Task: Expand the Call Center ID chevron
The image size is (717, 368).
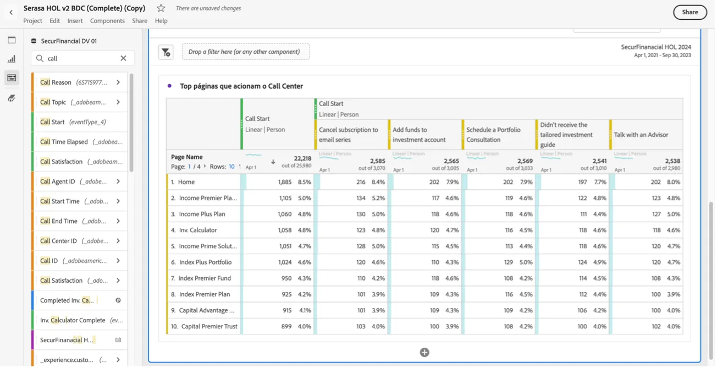Action: (118, 241)
